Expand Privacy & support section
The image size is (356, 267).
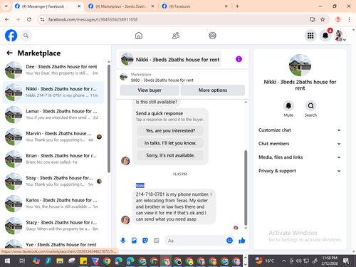pyautogui.click(x=300, y=171)
